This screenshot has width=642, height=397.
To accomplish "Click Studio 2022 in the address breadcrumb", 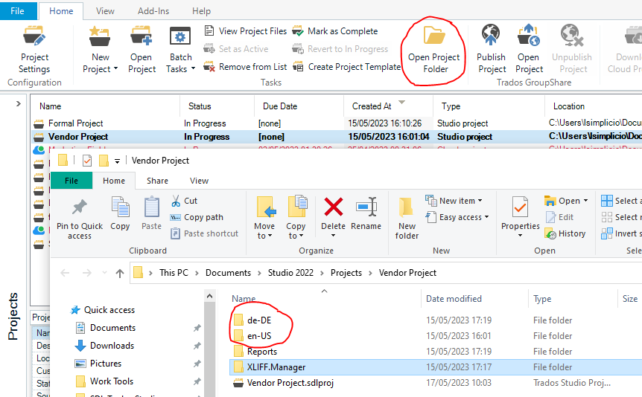I will [290, 273].
